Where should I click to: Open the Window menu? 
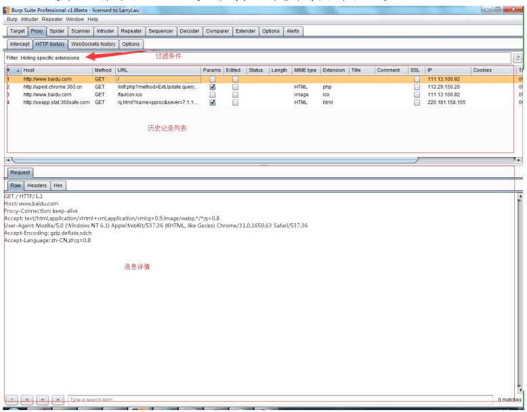[75, 19]
